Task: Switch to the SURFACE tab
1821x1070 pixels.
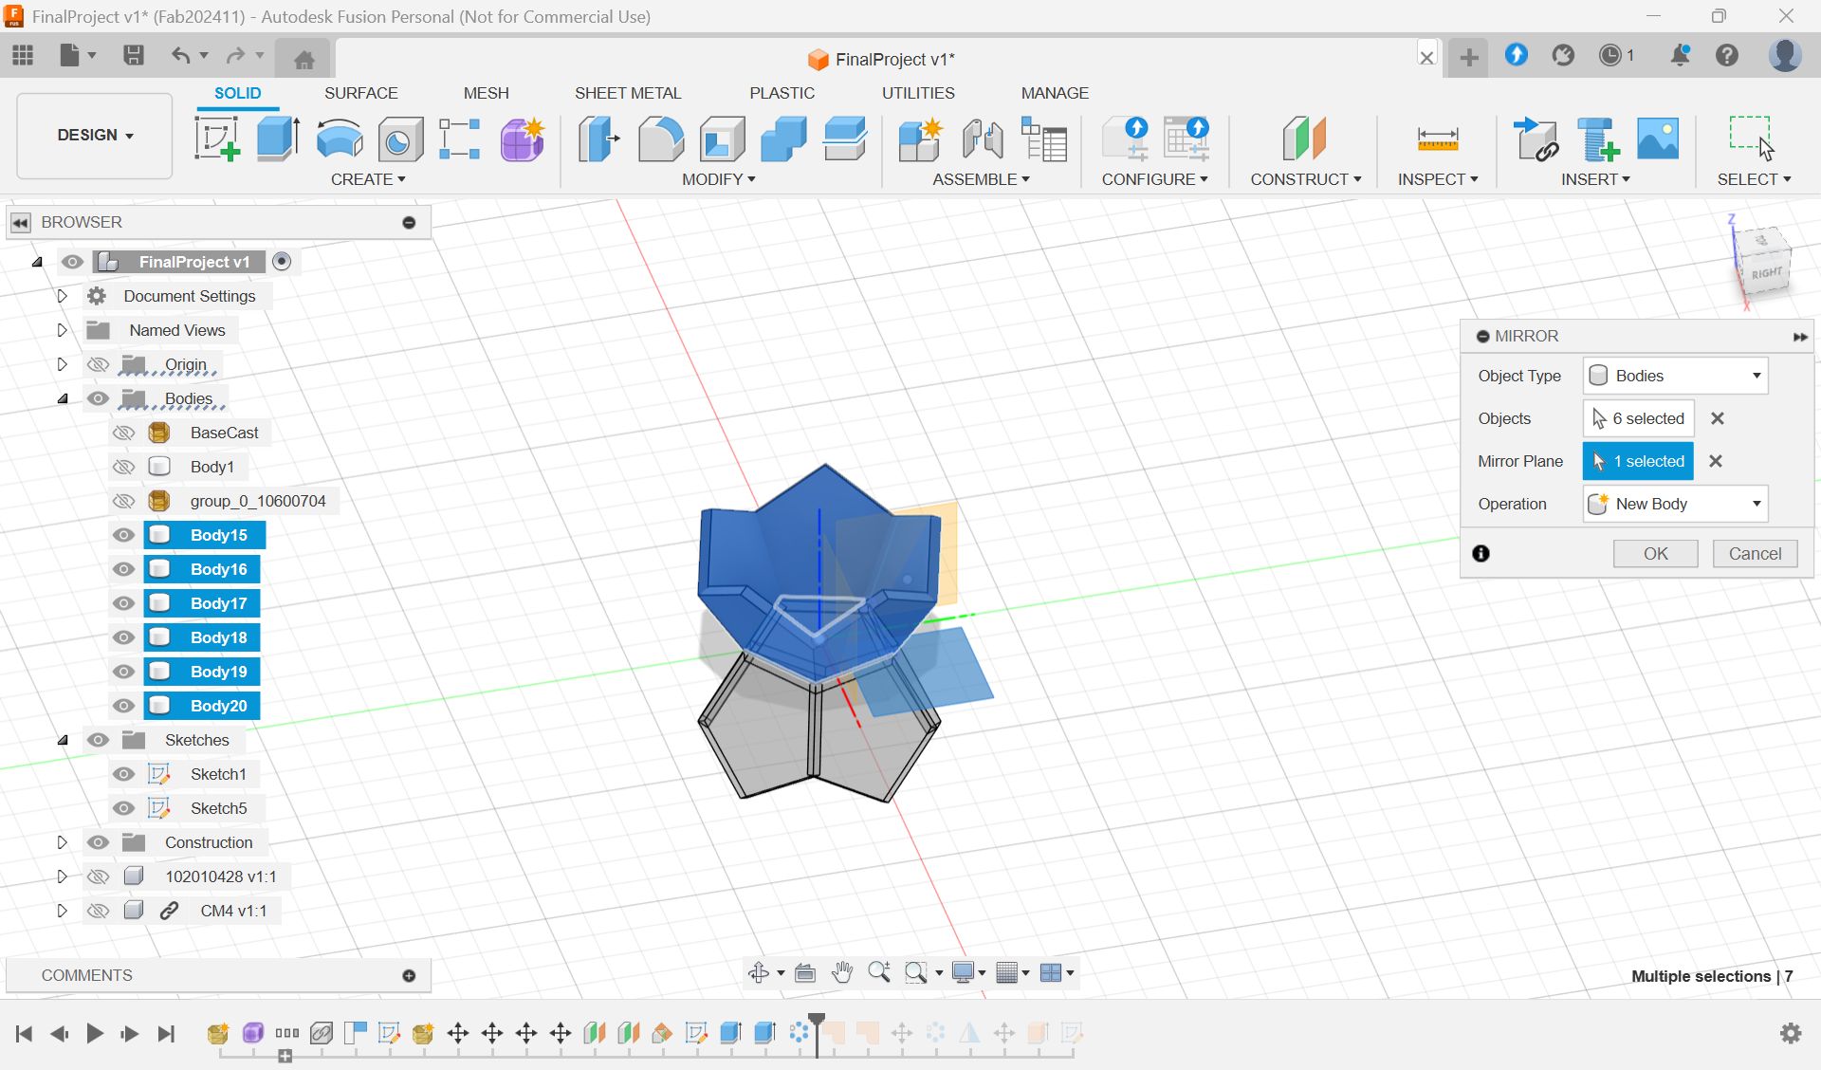Action: click(x=360, y=93)
